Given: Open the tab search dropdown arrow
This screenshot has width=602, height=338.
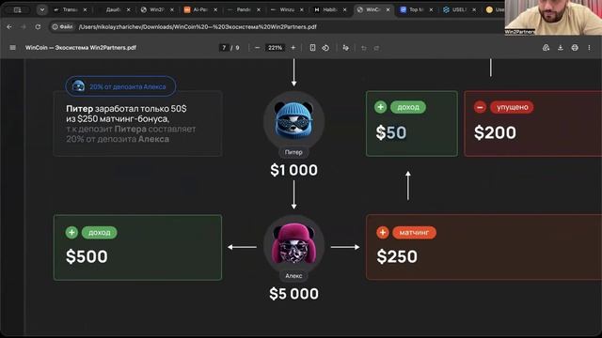Looking at the screenshot, I should point(42,9).
